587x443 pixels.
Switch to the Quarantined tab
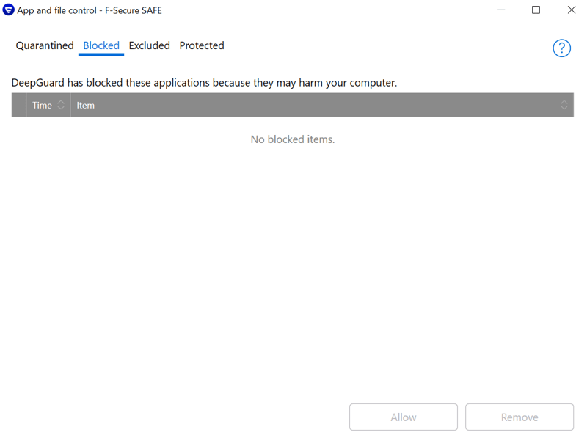(45, 45)
